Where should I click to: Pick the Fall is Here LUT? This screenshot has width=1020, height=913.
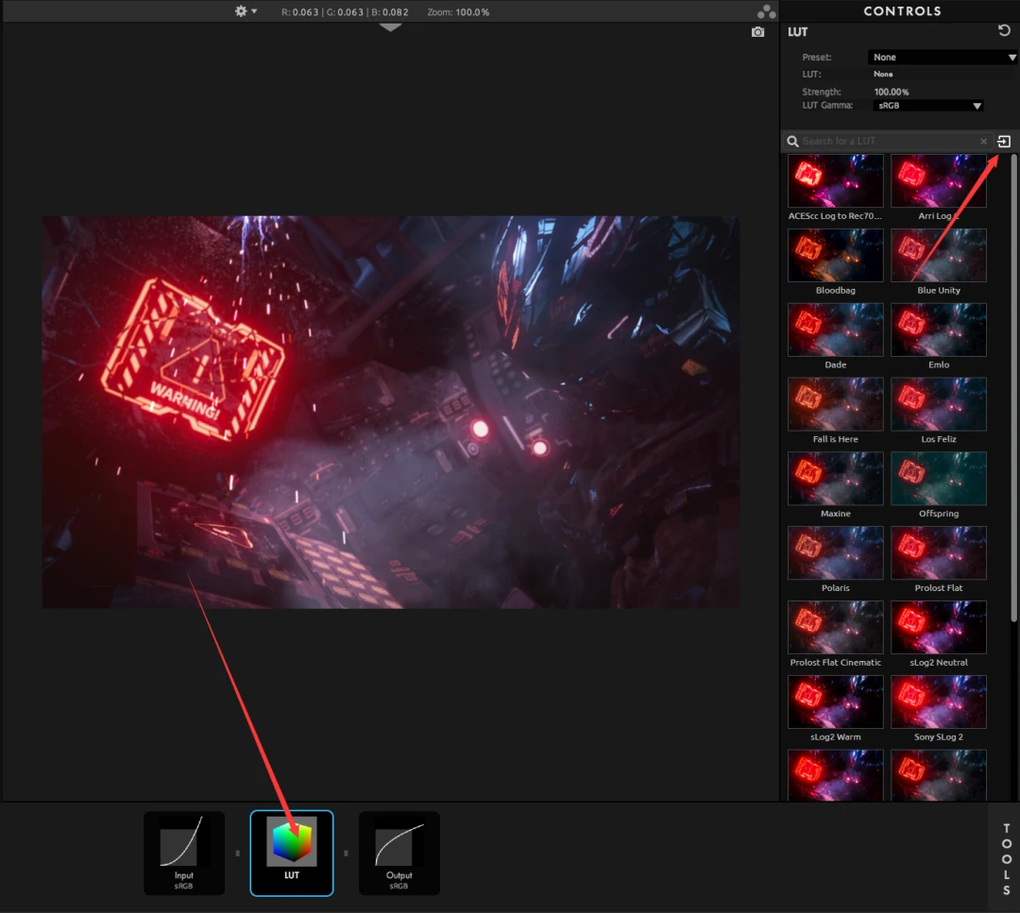click(x=836, y=404)
